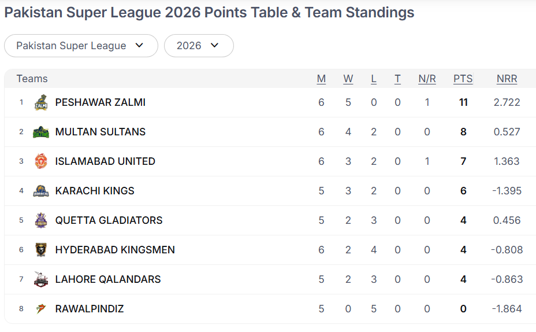Click the Peshawar Zalmi team logo
The width and height of the screenshot is (536, 332).
click(40, 103)
